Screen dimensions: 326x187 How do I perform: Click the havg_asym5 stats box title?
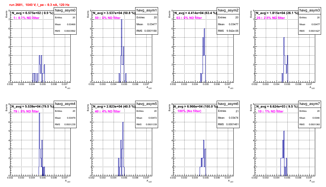coord(147,104)
